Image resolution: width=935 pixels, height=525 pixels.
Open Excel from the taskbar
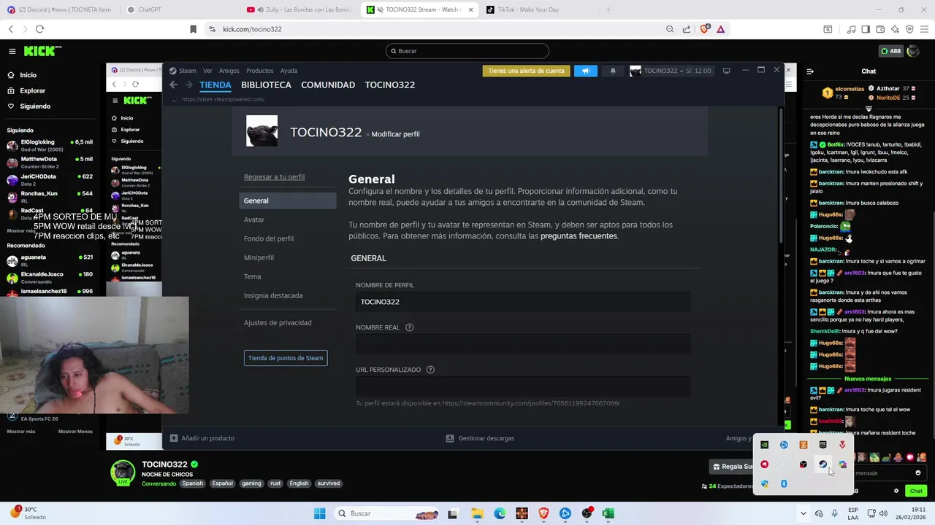(x=608, y=513)
